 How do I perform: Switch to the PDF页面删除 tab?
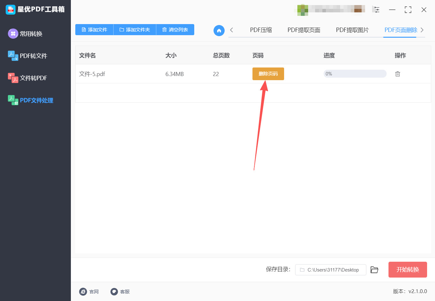tap(401, 30)
